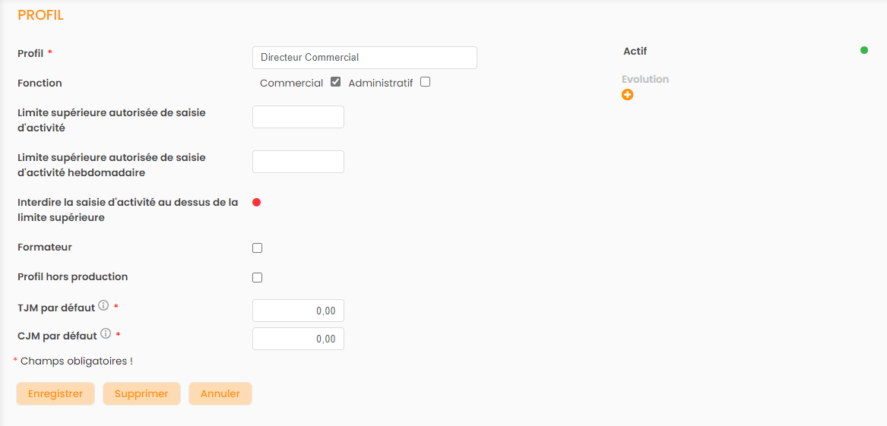887x426 pixels.
Task: Save the profile with Enregistrer
Action: (55, 394)
